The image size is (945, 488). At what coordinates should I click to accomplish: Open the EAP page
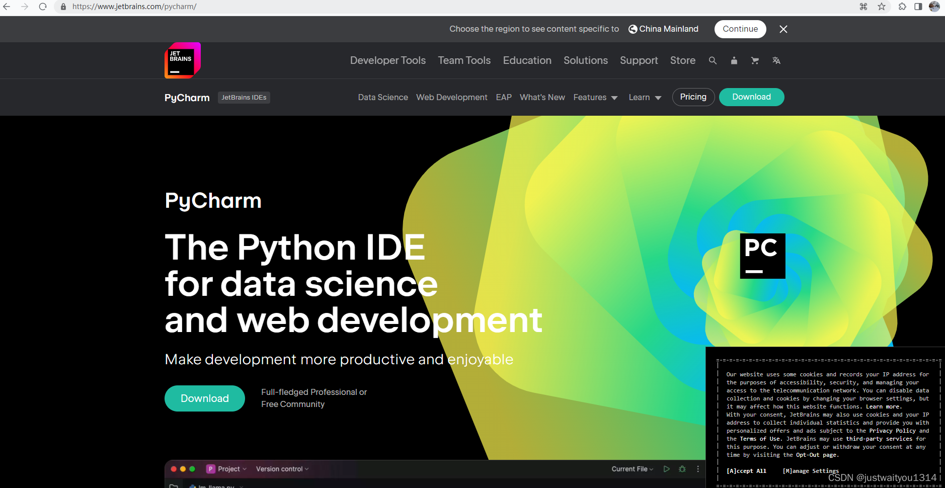[504, 97]
